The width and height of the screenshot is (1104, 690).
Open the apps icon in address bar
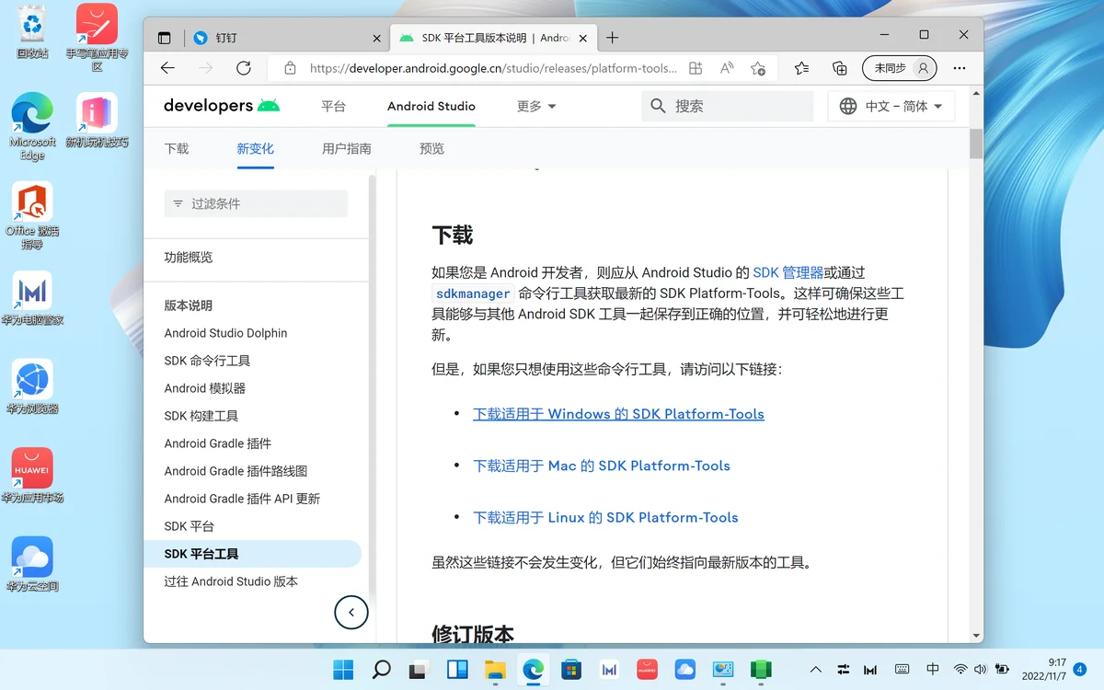click(696, 68)
